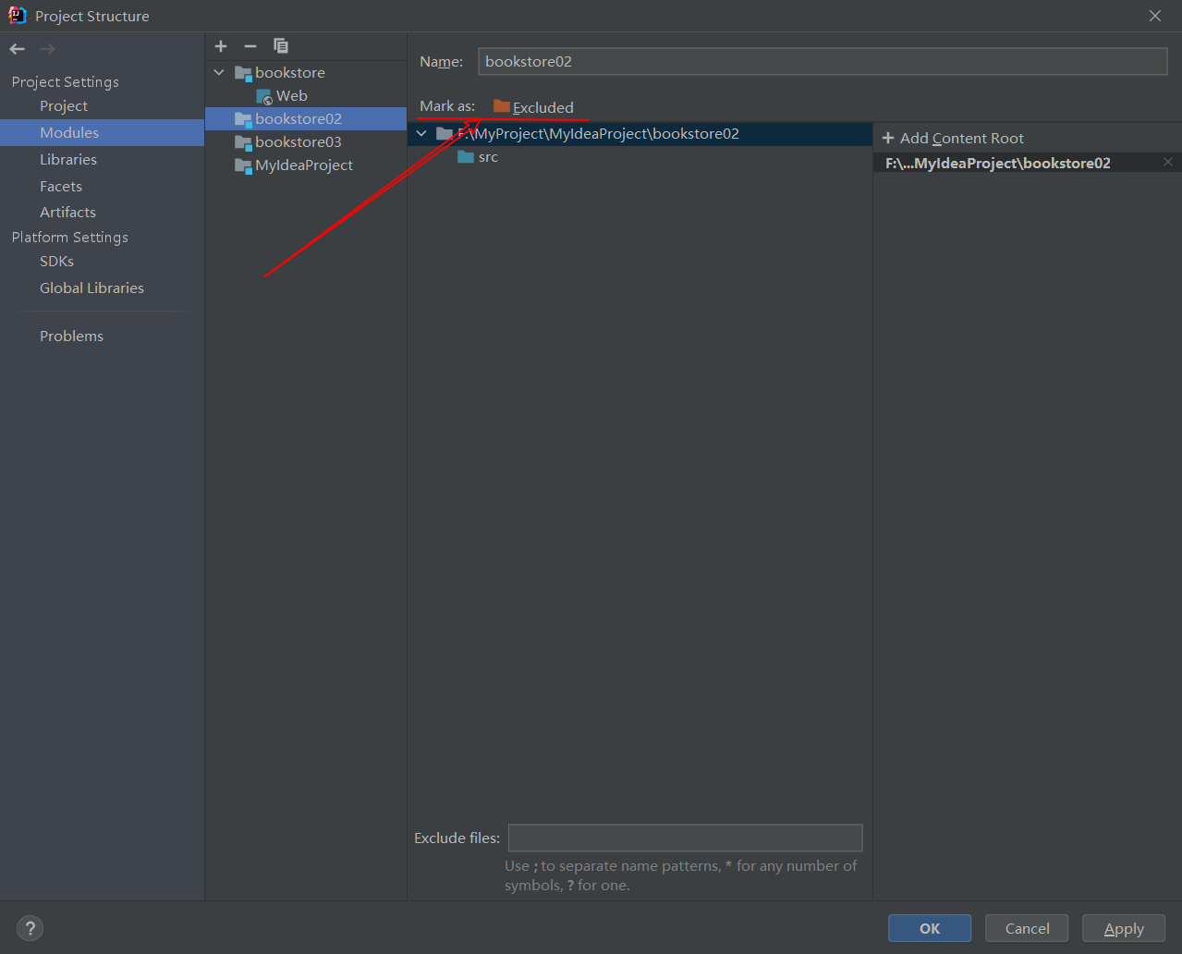Apply changes without closing the dialog

[1123, 928]
